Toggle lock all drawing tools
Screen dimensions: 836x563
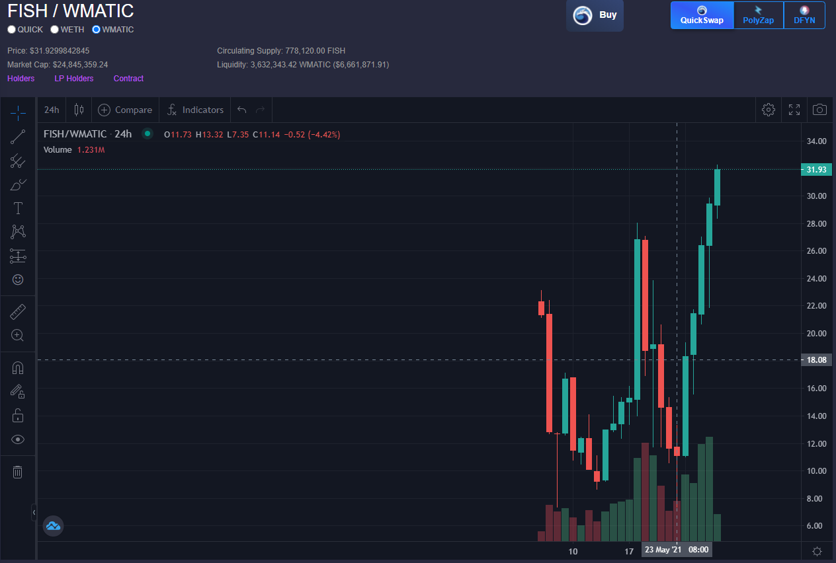[18, 415]
